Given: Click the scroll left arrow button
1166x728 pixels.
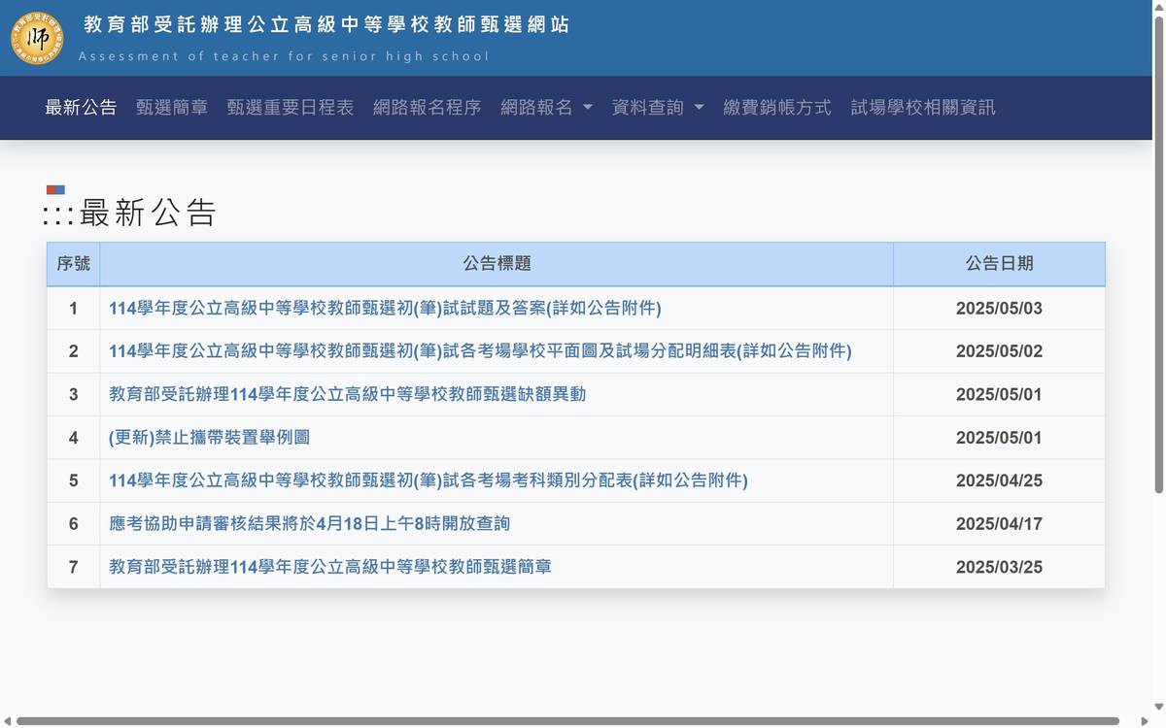Looking at the screenshot, I should (7, 721).
